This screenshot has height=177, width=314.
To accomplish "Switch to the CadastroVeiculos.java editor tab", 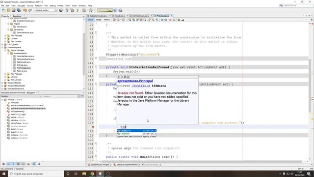I will point(98,16).
